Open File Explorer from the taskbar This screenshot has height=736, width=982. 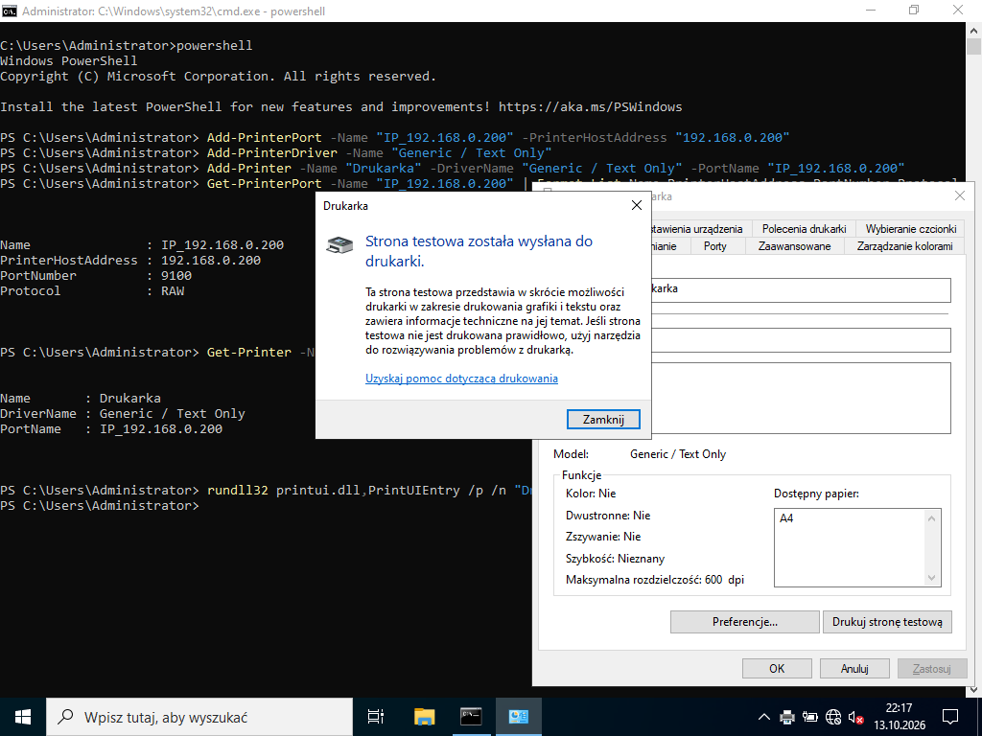click(424, 717)
